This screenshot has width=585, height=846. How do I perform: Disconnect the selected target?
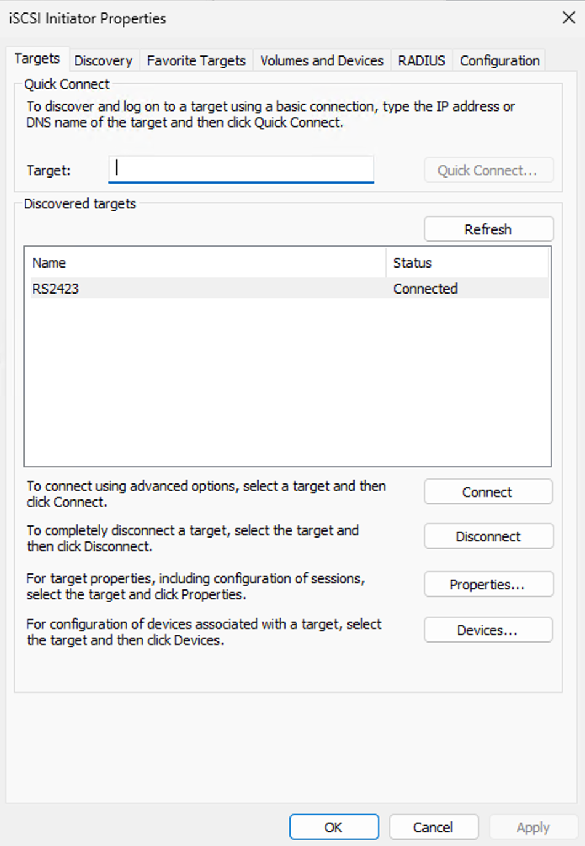click(488, 536)
